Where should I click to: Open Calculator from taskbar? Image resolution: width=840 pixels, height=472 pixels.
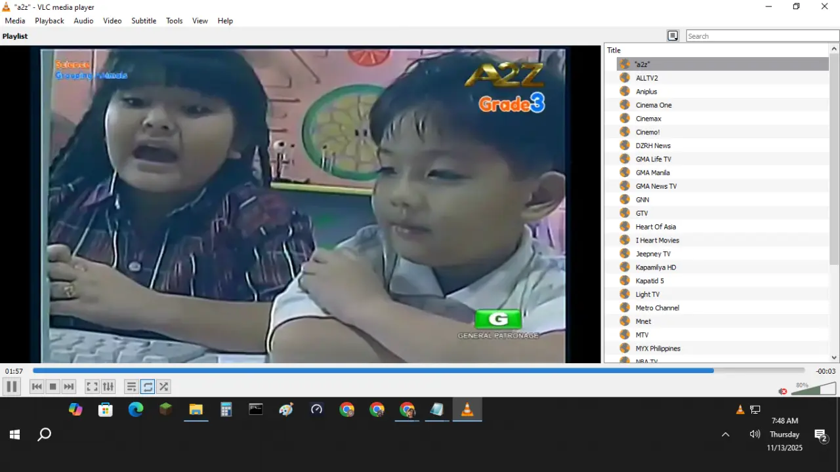pos(226,410)
